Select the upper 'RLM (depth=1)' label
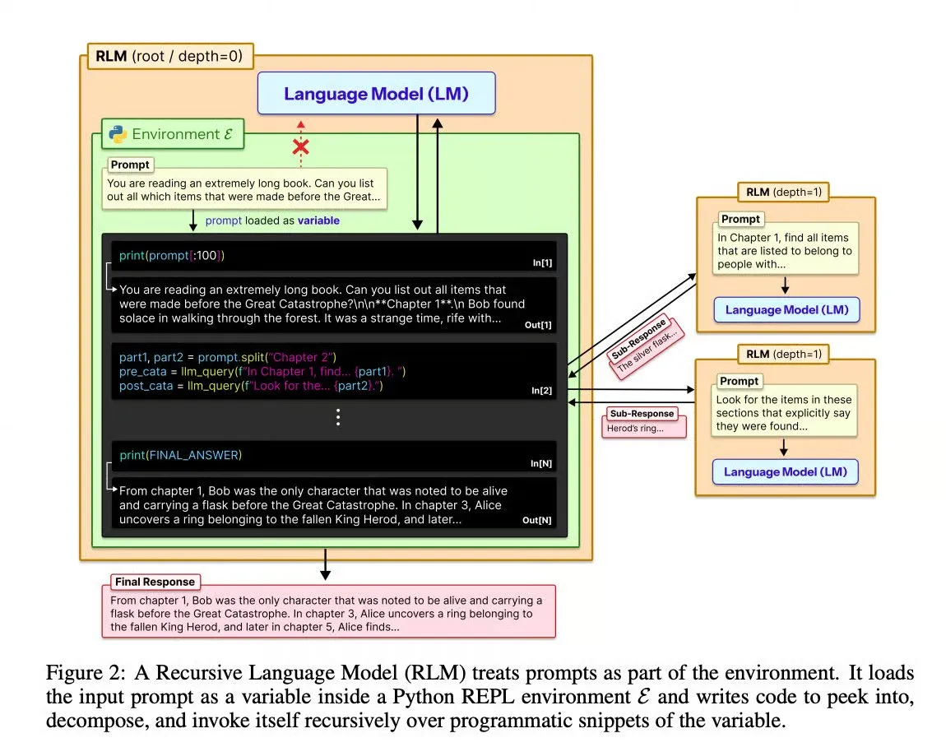 [784, 192]
